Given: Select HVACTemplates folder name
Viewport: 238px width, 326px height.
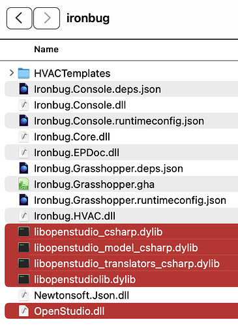Looking at the screenshot, I should point(72,73).
